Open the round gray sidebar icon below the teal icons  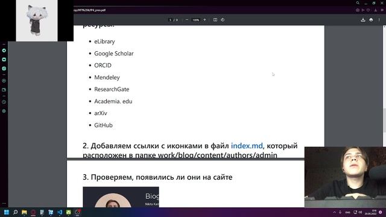click(4, 81)
